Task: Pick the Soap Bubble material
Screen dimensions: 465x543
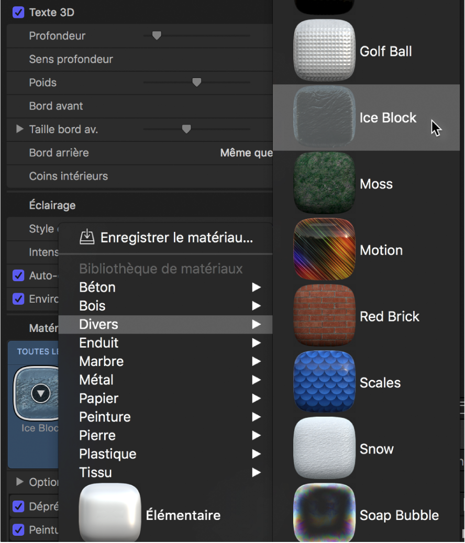Action: point(325,514)
